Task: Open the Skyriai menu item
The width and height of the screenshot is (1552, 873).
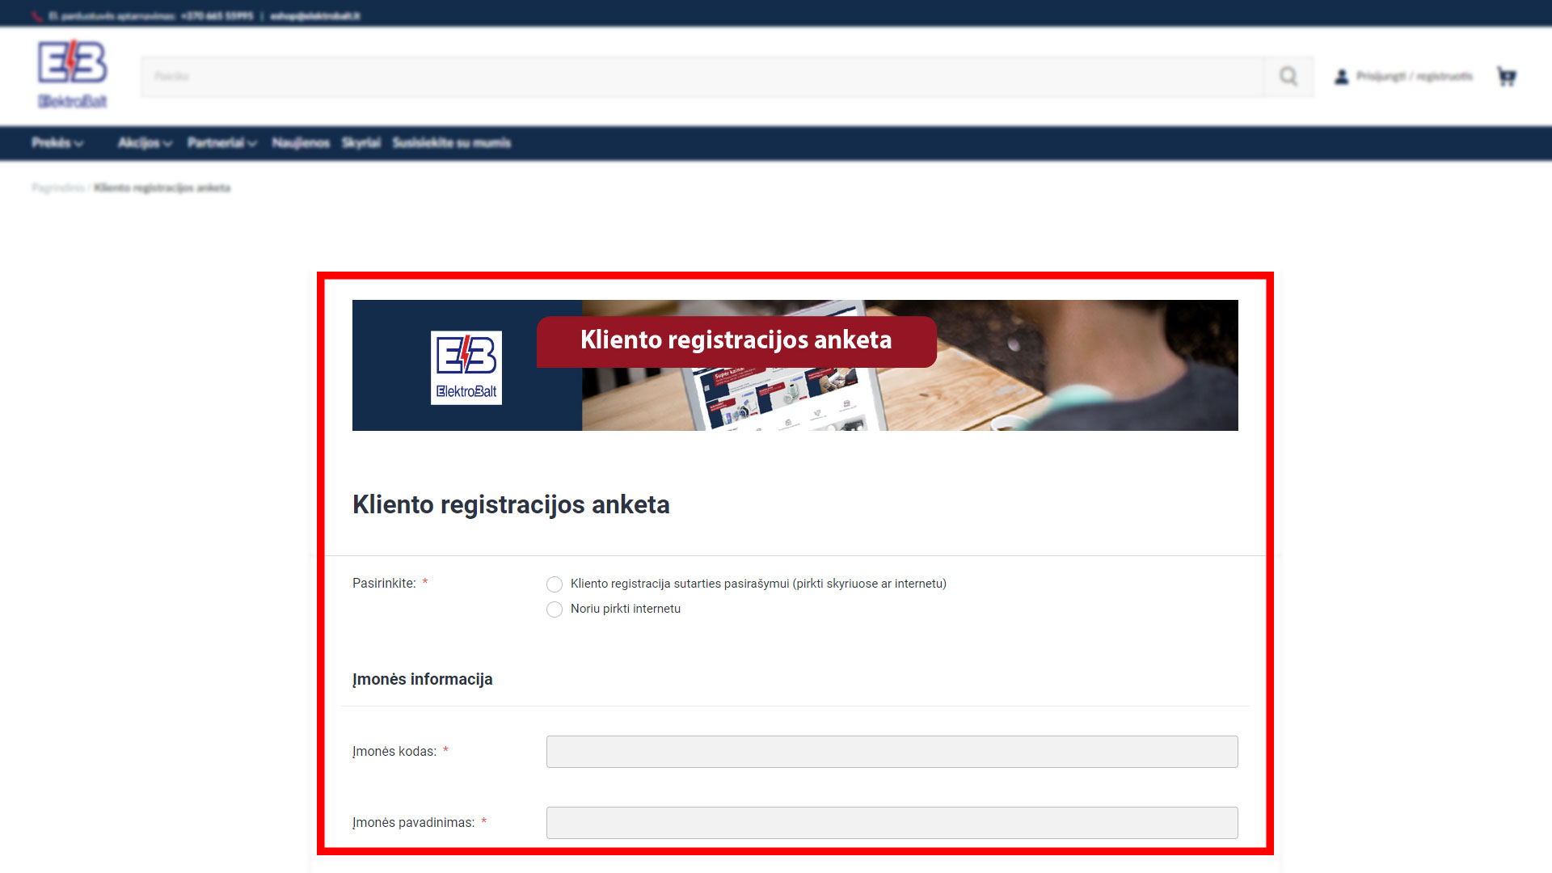Action: [x=361, y=143]
